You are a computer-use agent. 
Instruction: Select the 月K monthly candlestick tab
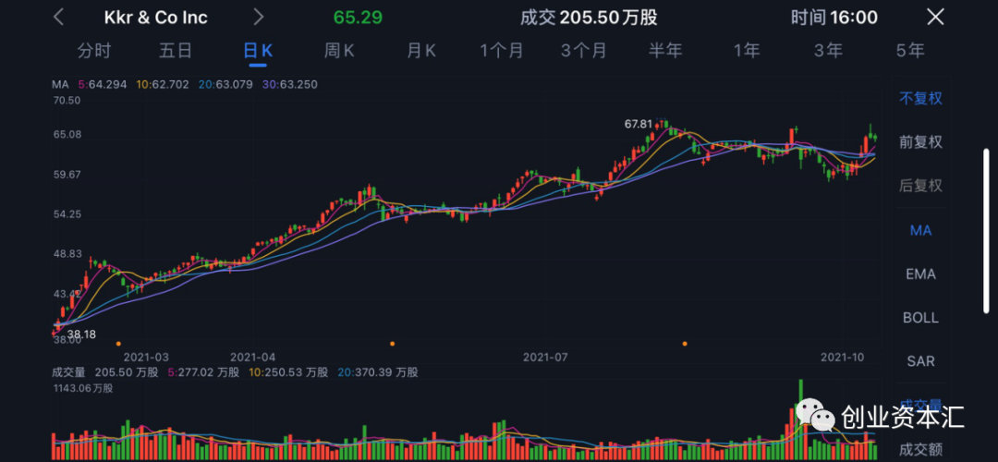pyautogui.click(x=421, y=51)
